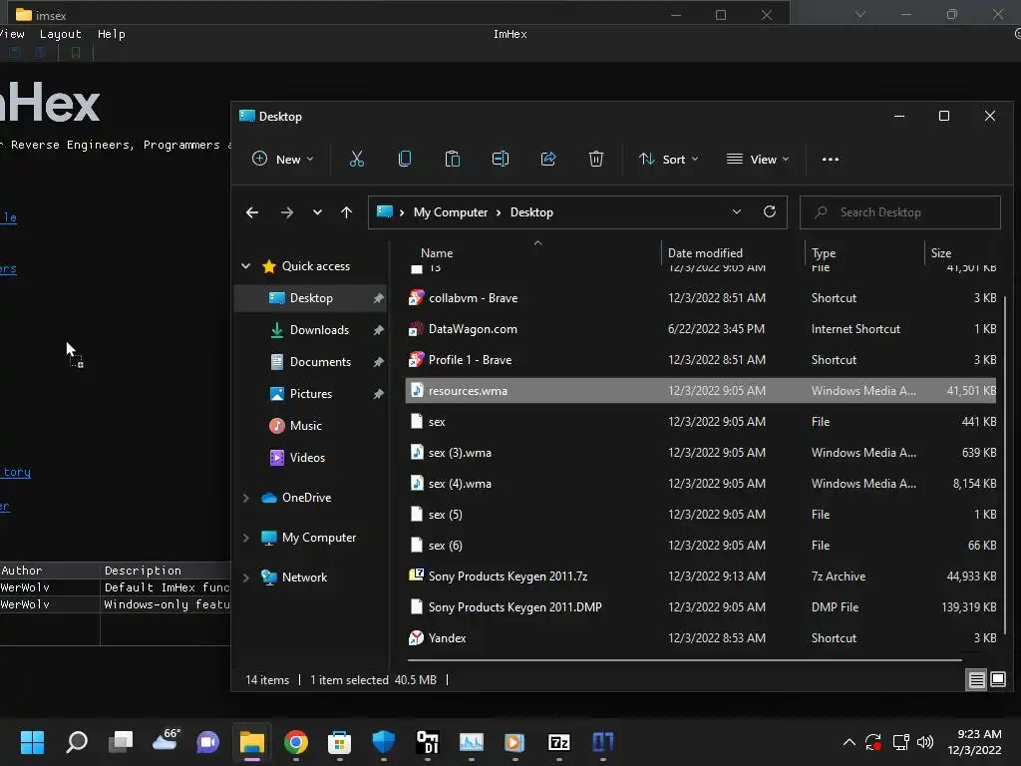
Task: Sort by the Name column header
Action: [x=437, y=252]
